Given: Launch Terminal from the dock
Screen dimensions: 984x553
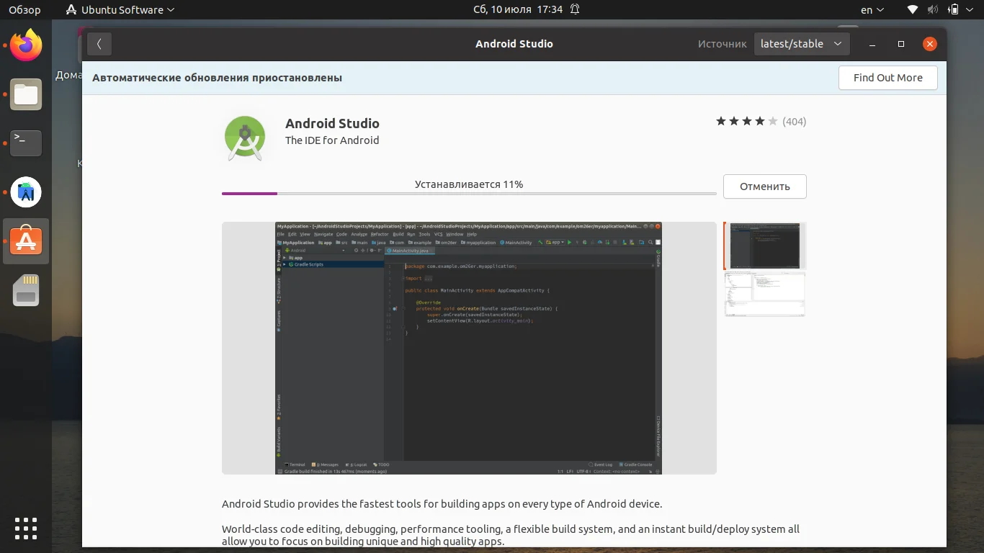Looking at the screenshot, I should coord(26,143).
